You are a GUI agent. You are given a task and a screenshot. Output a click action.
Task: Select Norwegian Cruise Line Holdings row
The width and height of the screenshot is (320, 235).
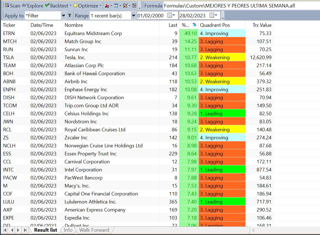click(x=137, y=146)
